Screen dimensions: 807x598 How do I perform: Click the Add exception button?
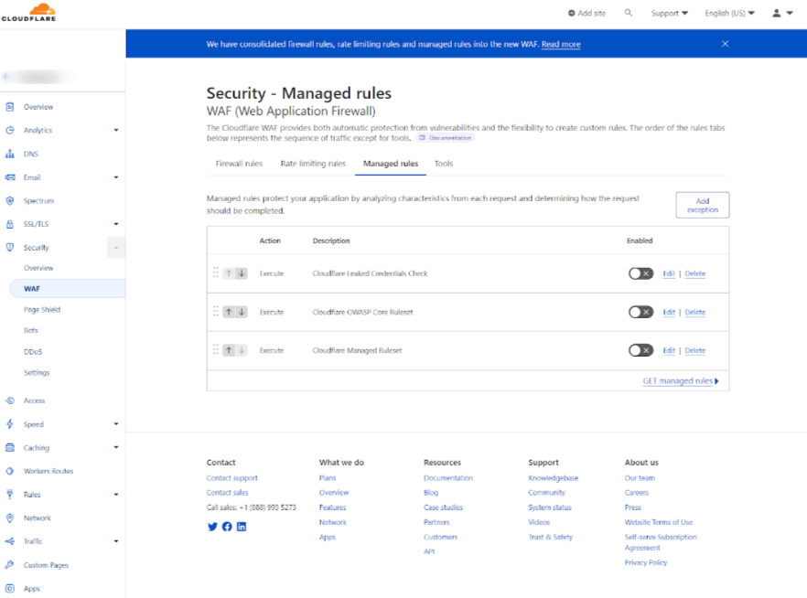tap(703, 205)
